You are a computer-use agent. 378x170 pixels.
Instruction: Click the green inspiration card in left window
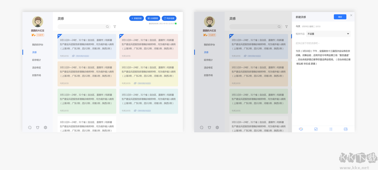[87, 101]
